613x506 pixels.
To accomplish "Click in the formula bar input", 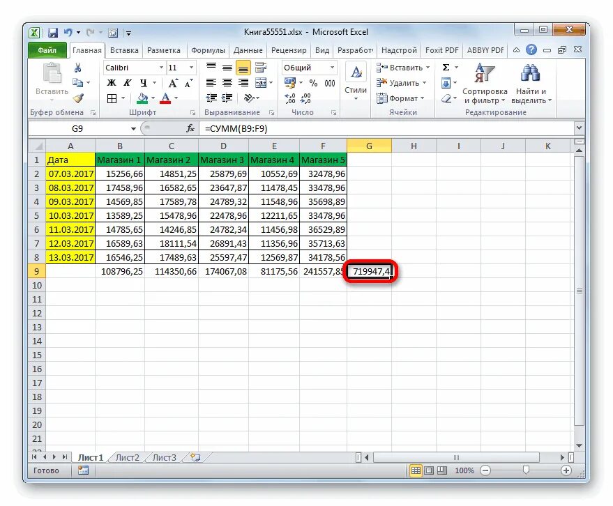I will 387,128.
